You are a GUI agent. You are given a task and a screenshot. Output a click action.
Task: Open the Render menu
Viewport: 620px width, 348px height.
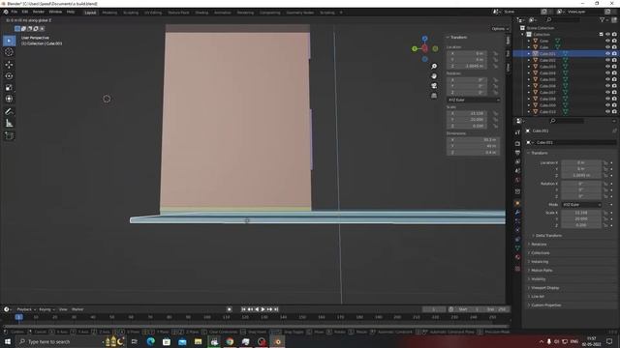[x=39, y=12]
